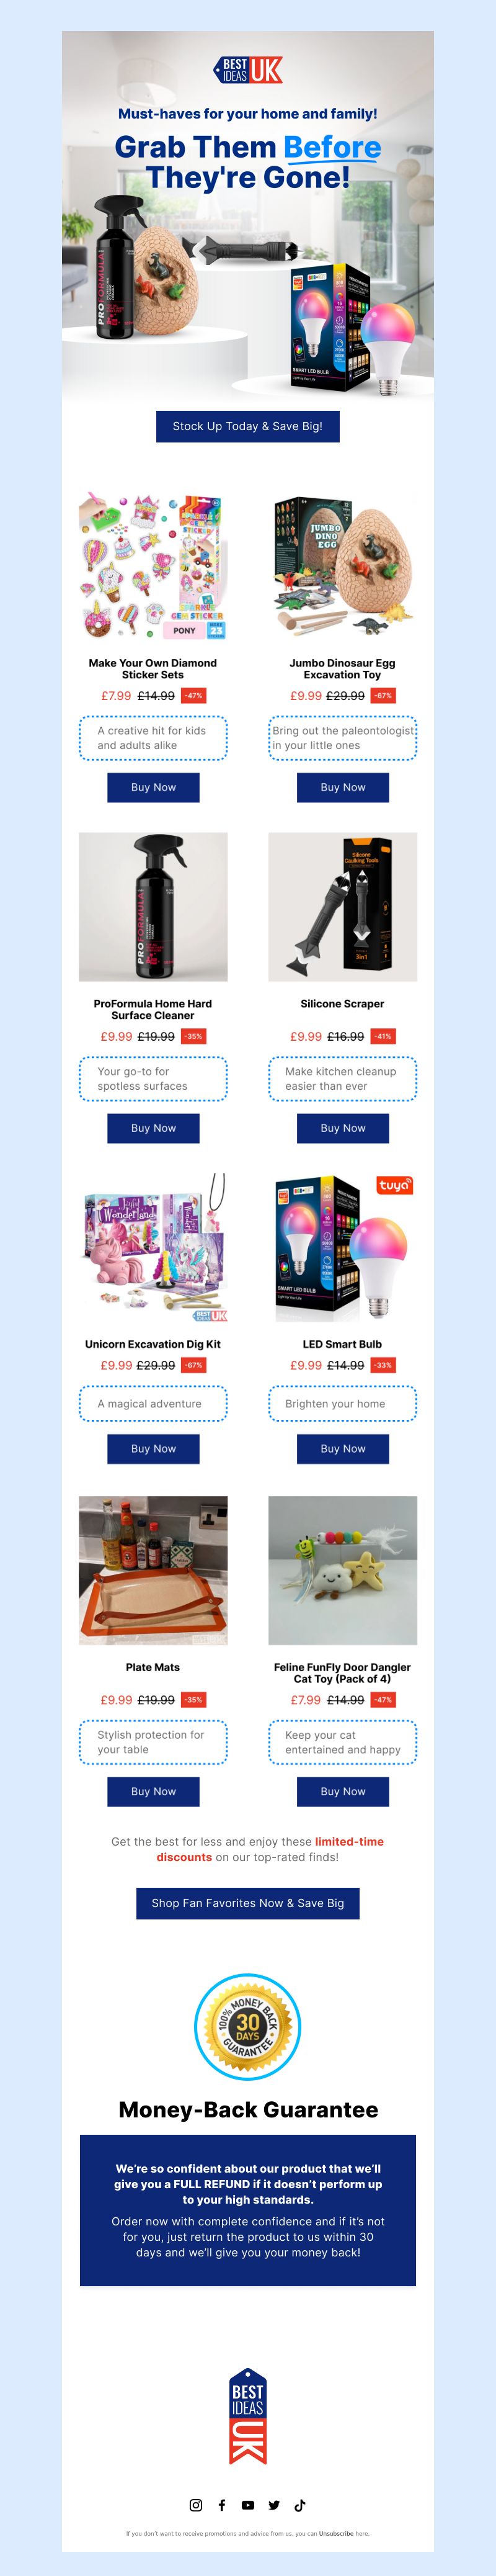Buy the Diamond Sticker Sets now
The width and height of the screenshot is (496, 2576).
coord(153,787)
